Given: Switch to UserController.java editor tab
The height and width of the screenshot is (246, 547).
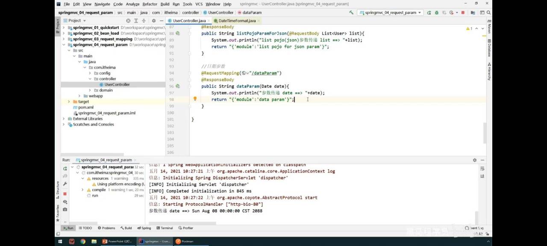Looking at the screenshot, I should [188, 20].
